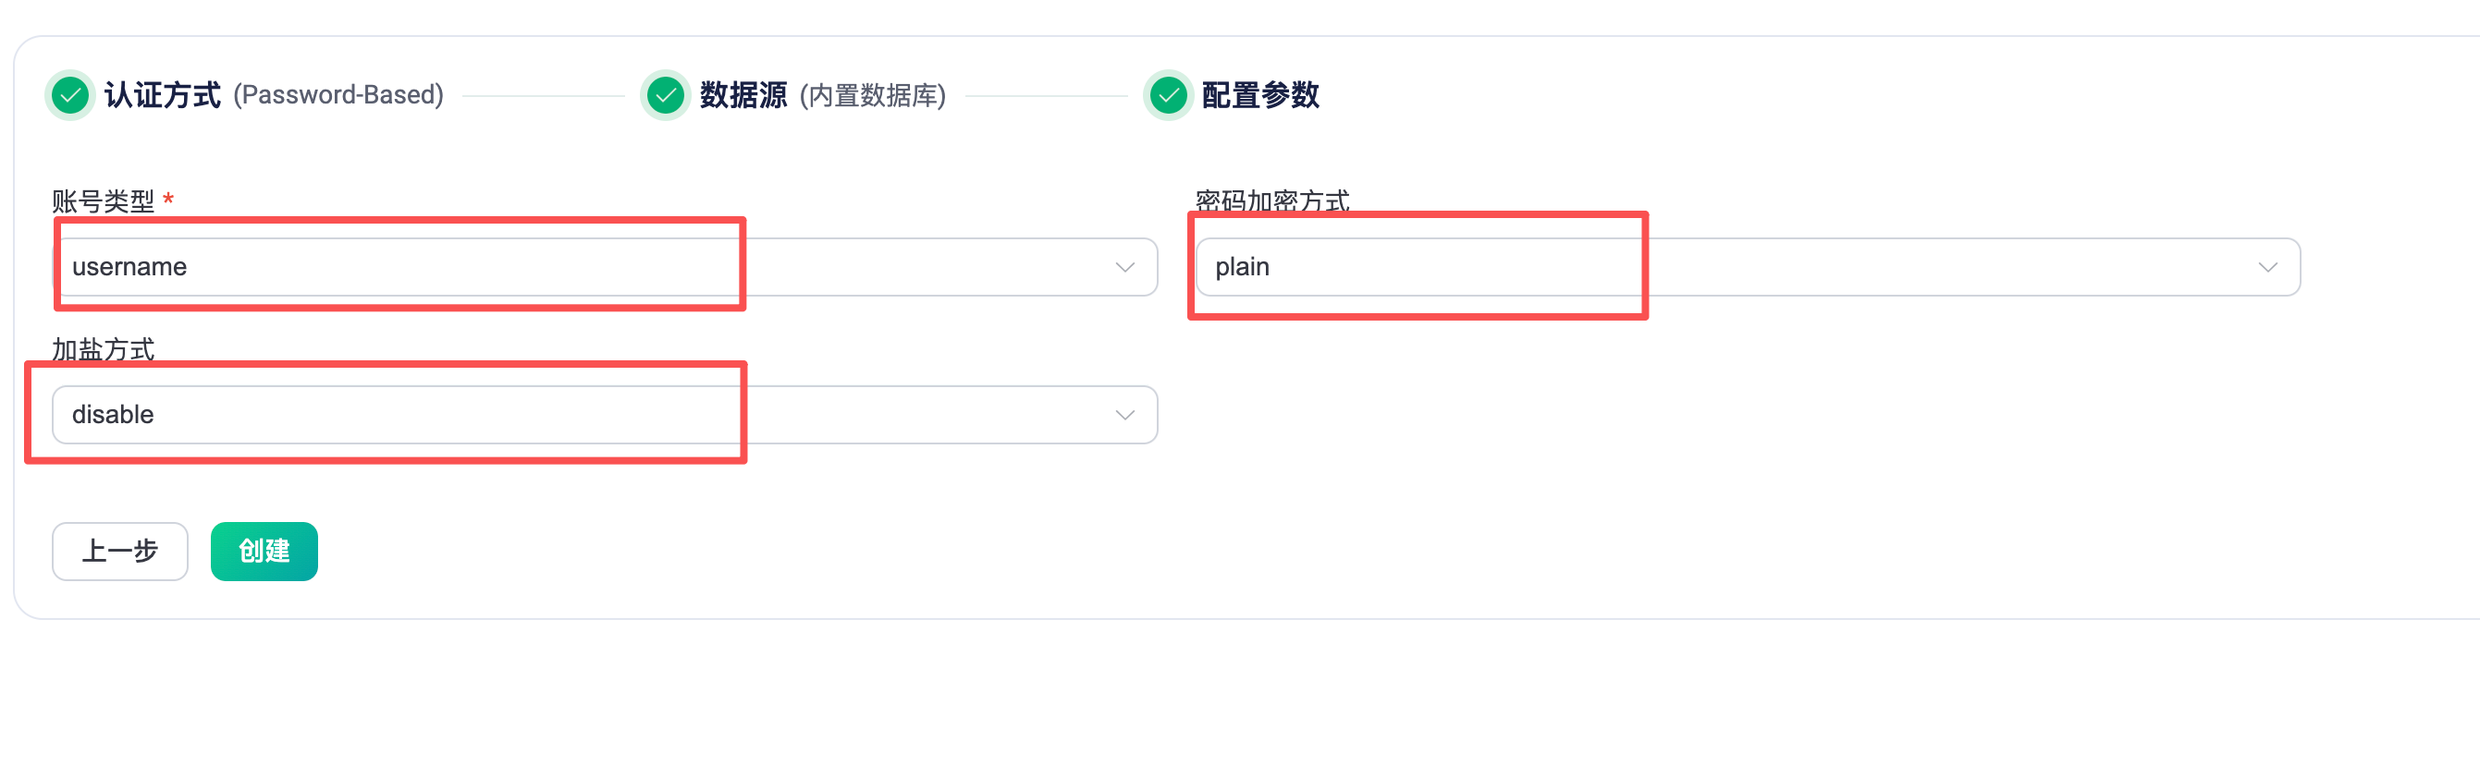Select the 配置参数 step title
Viewport: 2480px width, 765px height.
[1260, 95]
